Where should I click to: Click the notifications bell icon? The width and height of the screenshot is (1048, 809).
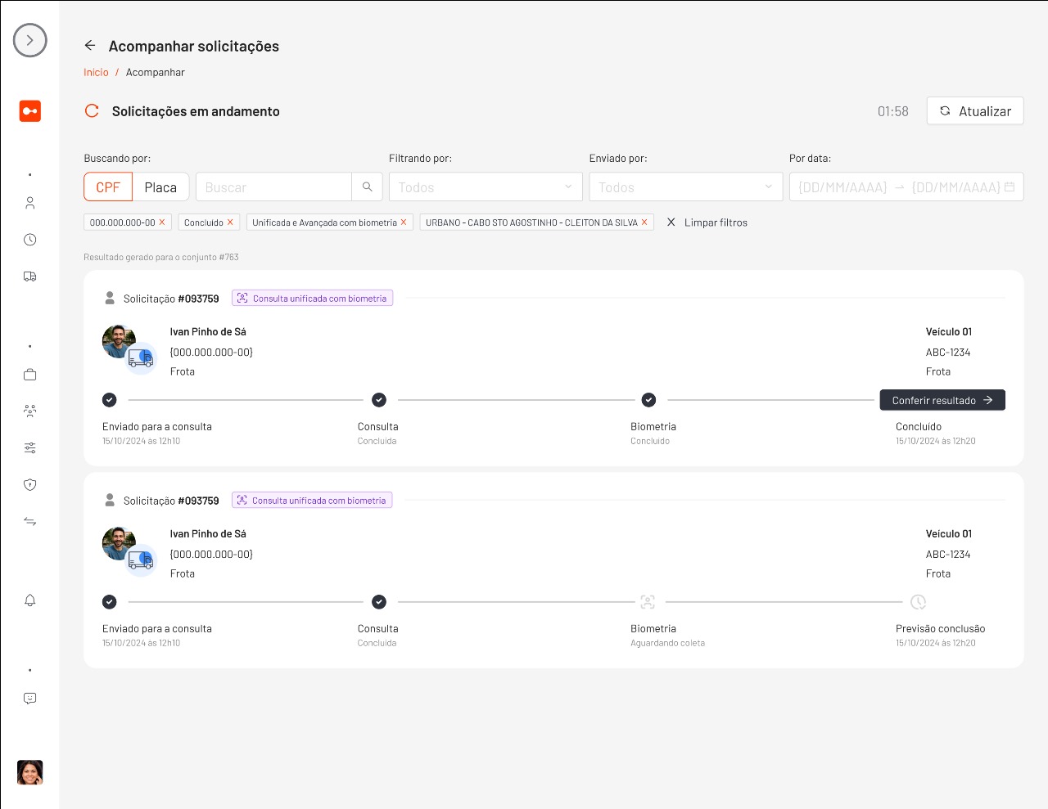(x=30, y=600)
